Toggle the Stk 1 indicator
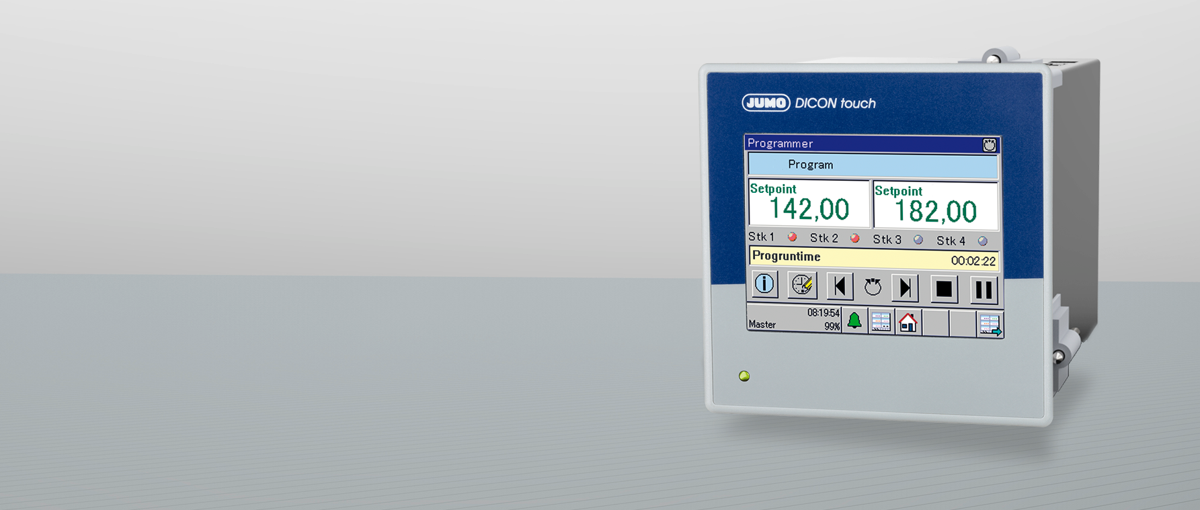Viewport: 1200px width, 510px height. [793, 237]
